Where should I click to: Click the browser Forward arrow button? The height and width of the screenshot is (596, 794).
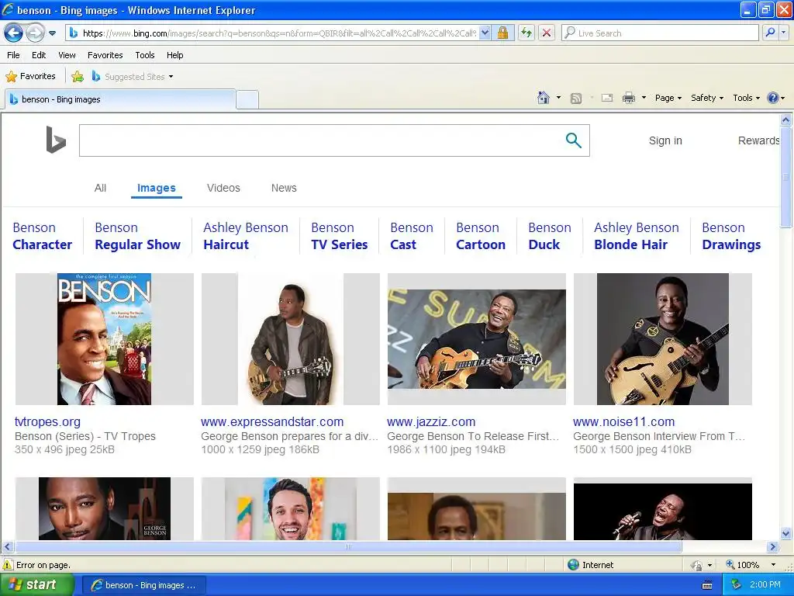[34, 33]
